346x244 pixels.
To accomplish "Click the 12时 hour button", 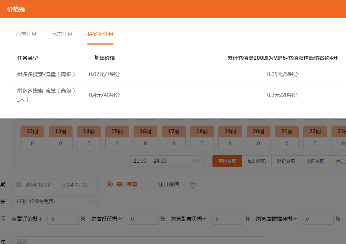I will [32, 131].
